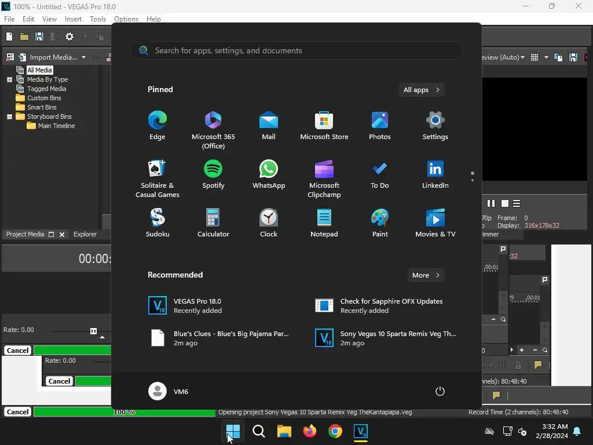Open the Edit menu
Image resolution: width=593 pixels, height=445 pixels.
click(28, 19)
